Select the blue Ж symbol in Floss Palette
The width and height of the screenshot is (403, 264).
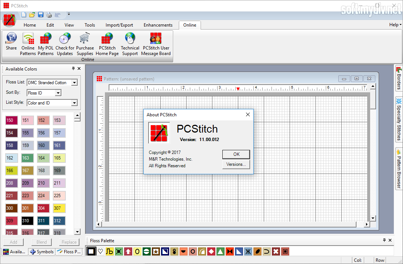(248, 251)
